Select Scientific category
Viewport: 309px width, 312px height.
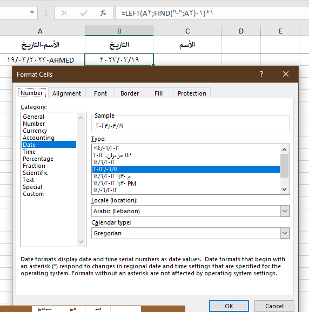pyautogui.click(x=49, y=173)
